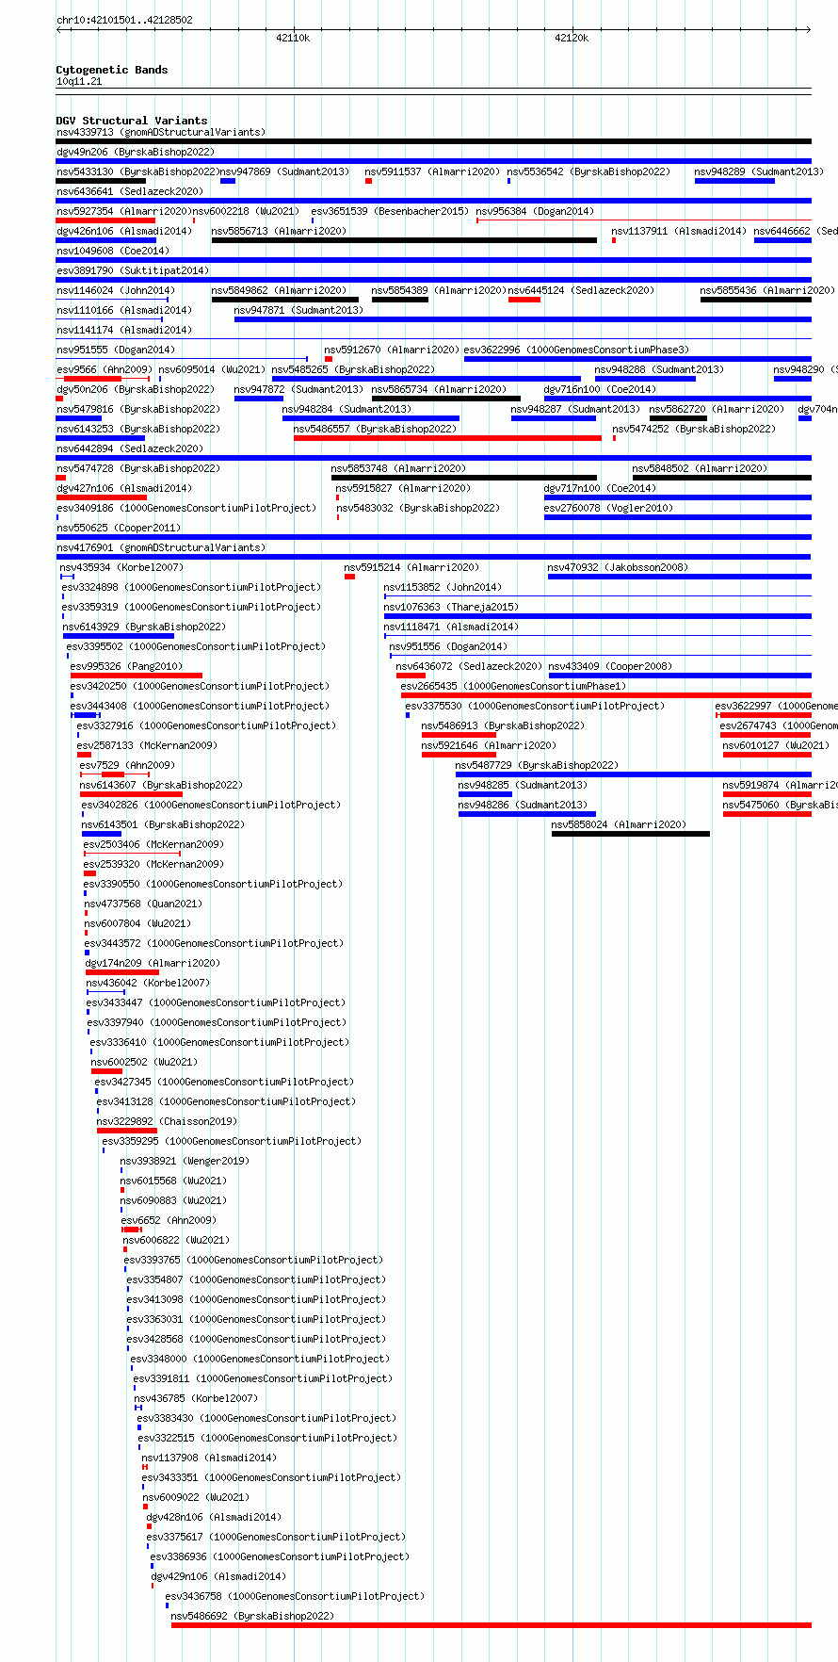Click nsv3938921 Wenger2019 label

tap(185, 1161)
